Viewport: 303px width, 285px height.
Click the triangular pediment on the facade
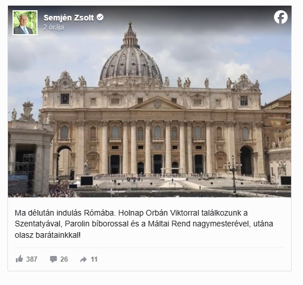157,104
